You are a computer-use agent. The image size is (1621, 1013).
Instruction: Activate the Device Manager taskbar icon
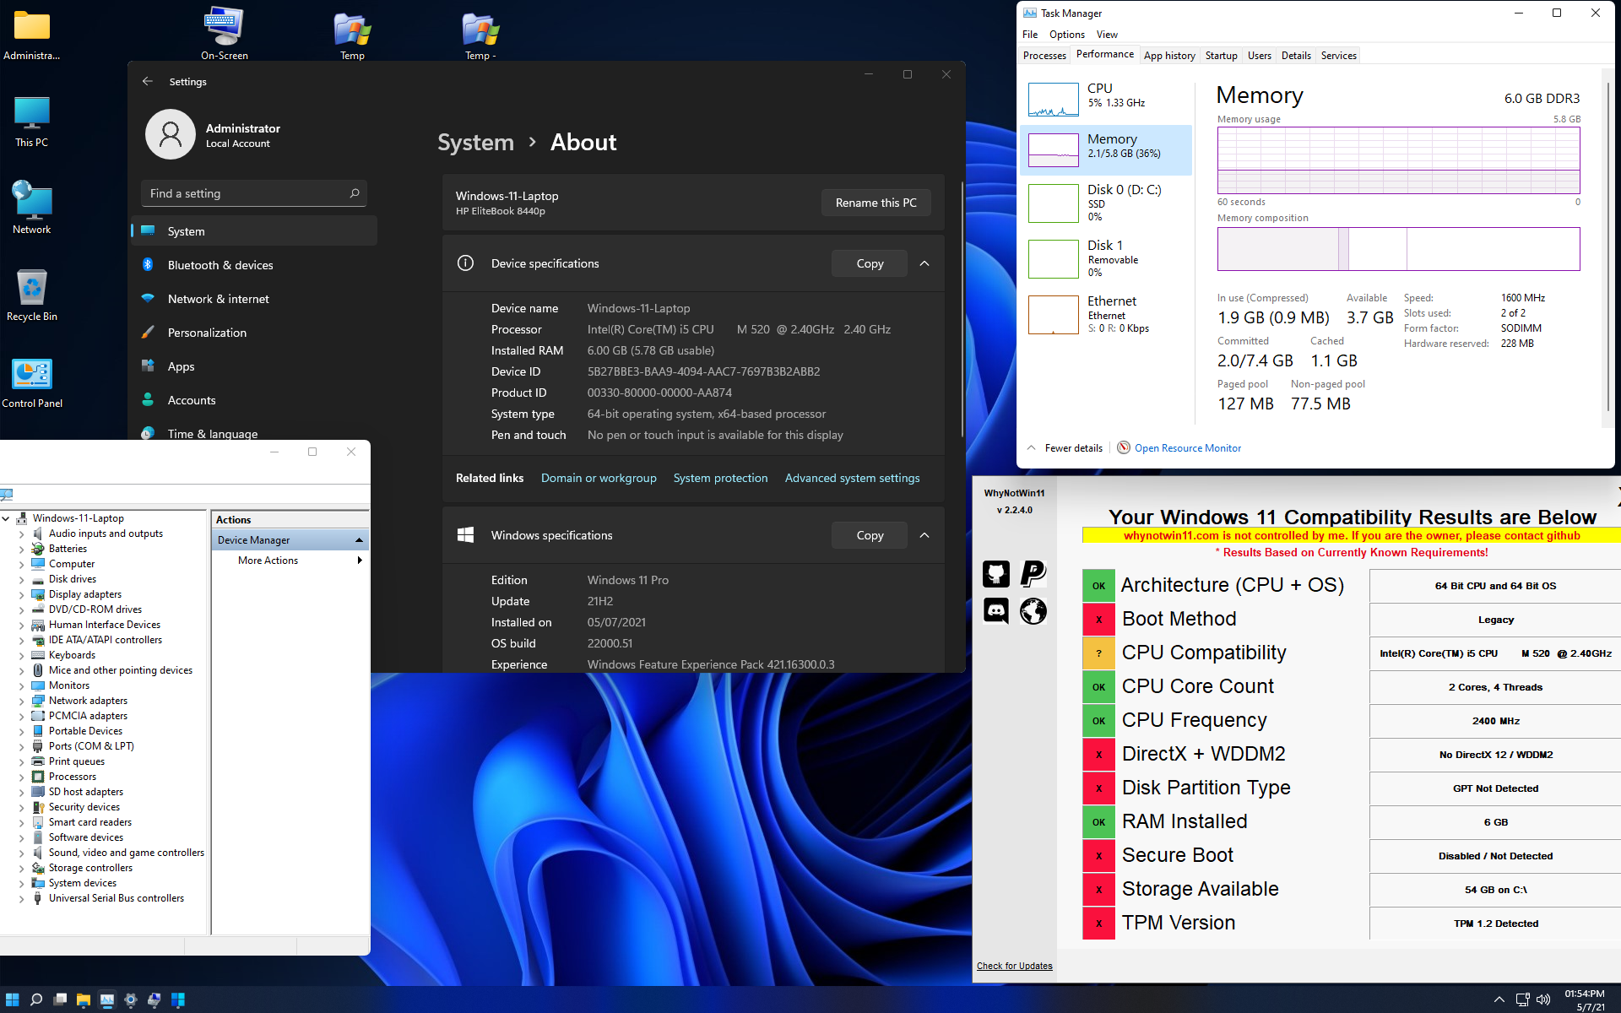[x=155, y=999]
